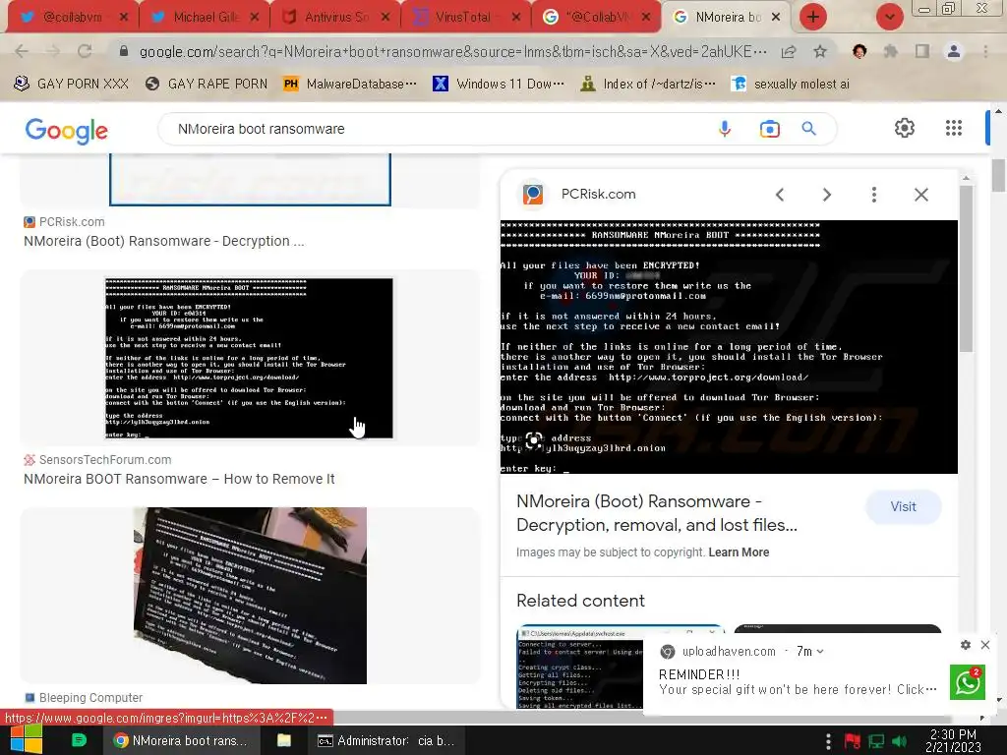Image resolution: width=1007 pixels, height=755 pixels.
Task: Open the volume speaker tray icon
Action: coord(899,741)
